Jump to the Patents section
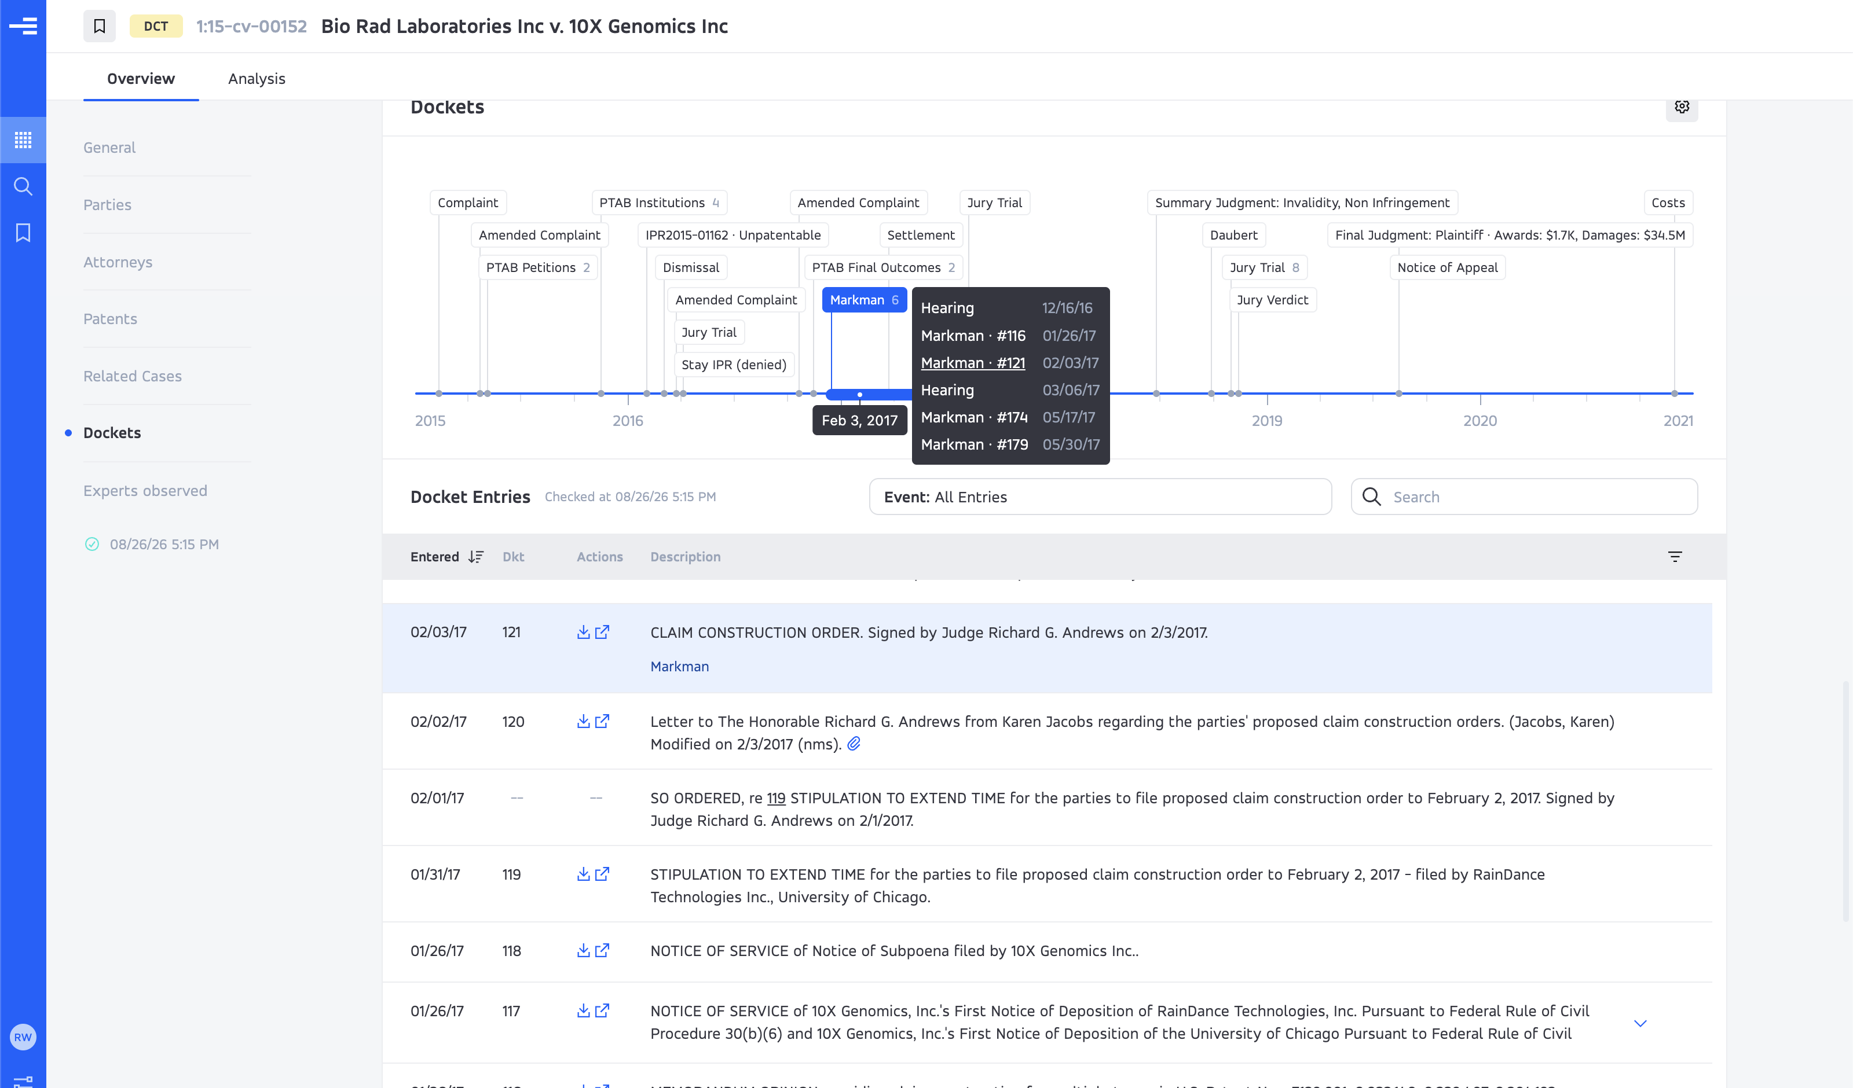The height and width of the screenshot is (1088, 1853). click(x=110, y=319)
